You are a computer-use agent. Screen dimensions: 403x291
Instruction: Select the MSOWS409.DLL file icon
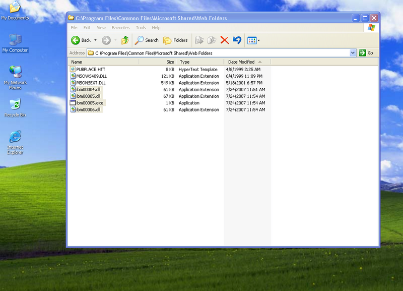pos(73,76)
